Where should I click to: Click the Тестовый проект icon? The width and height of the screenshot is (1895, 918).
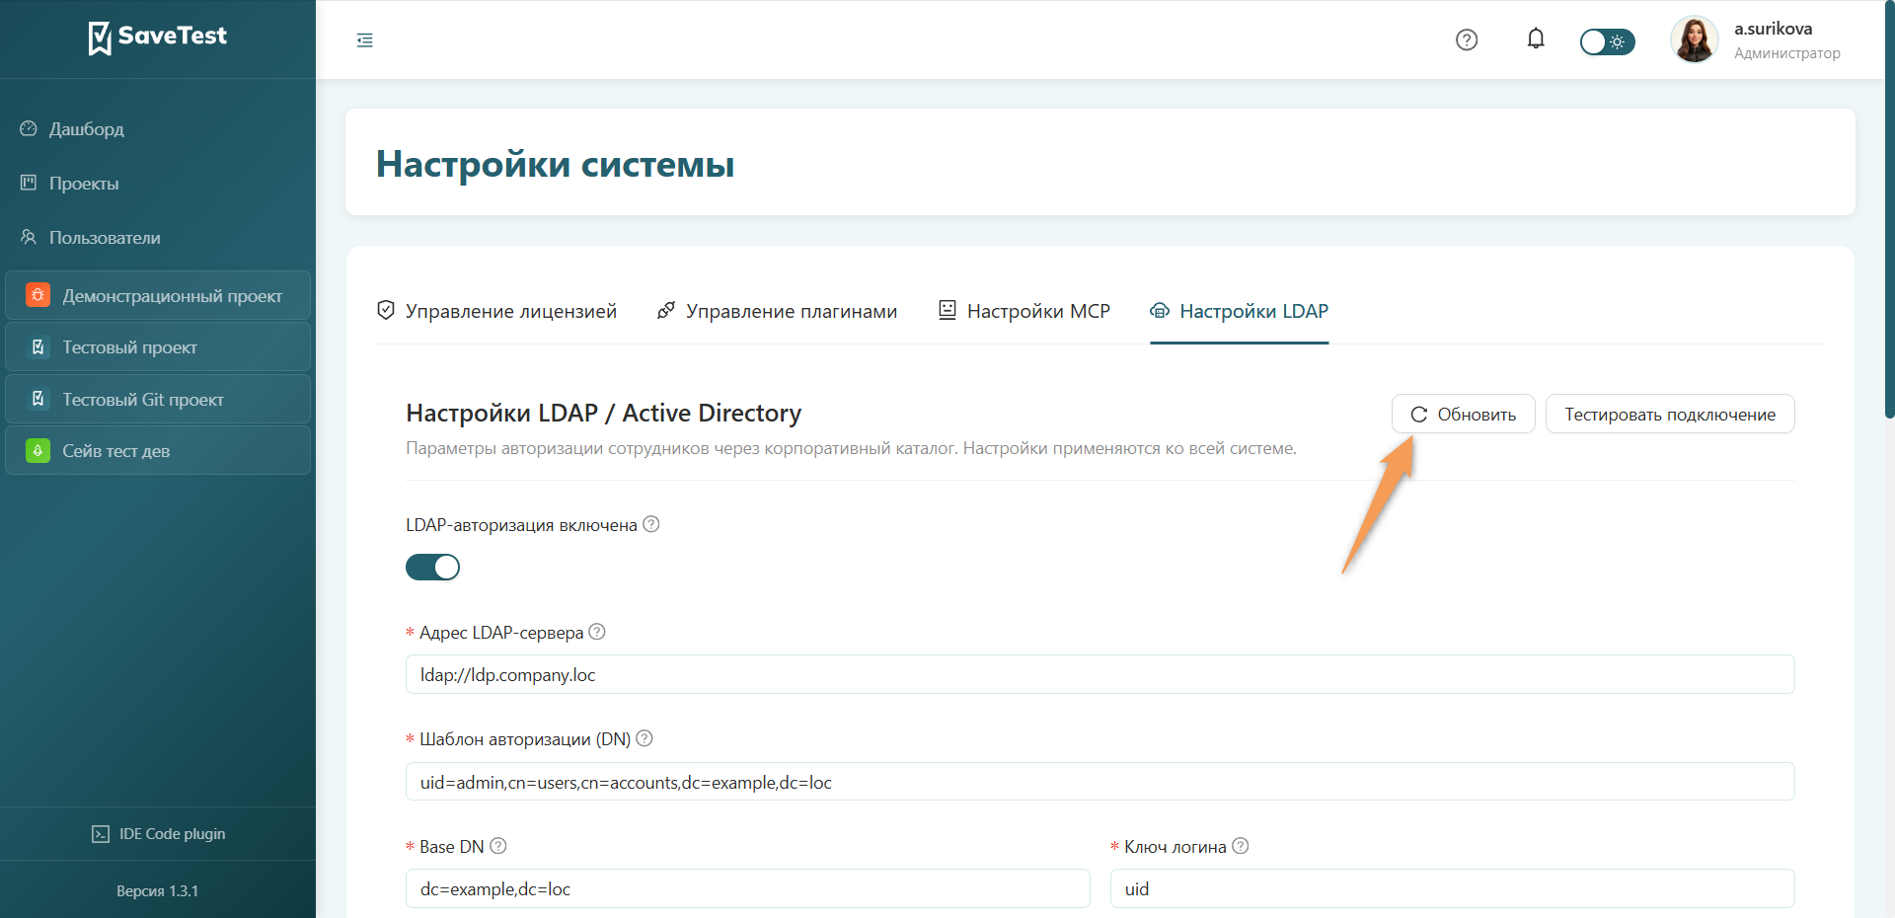point(38,346)
